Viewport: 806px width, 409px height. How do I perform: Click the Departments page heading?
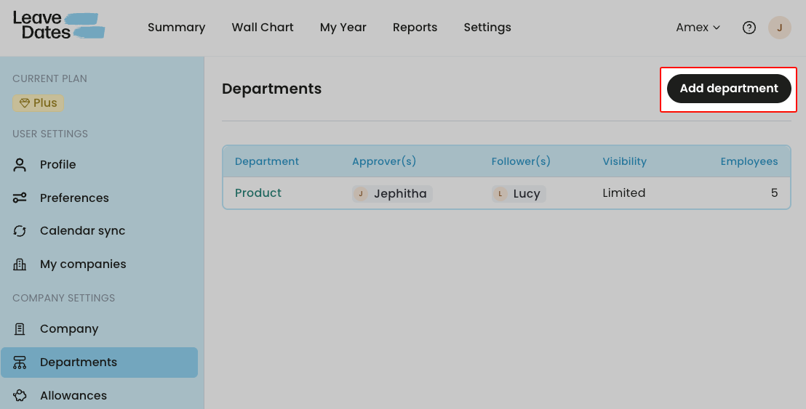point(272,89)
